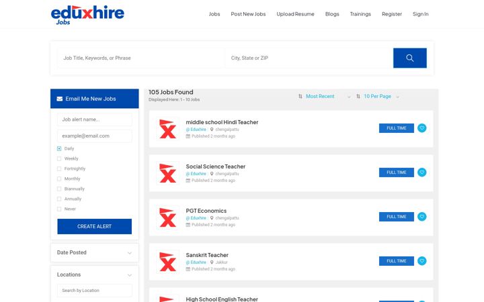Expand the Locations filter section

(95, 274)
